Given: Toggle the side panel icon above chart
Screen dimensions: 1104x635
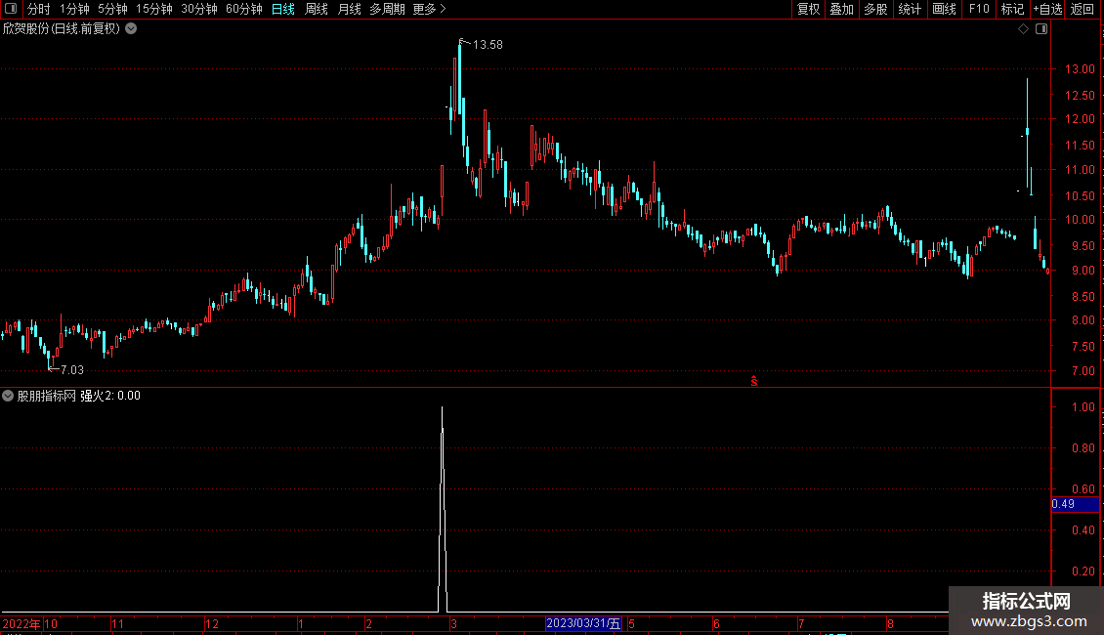Looking at the screenshot, I should click(x=1041, y=29).
